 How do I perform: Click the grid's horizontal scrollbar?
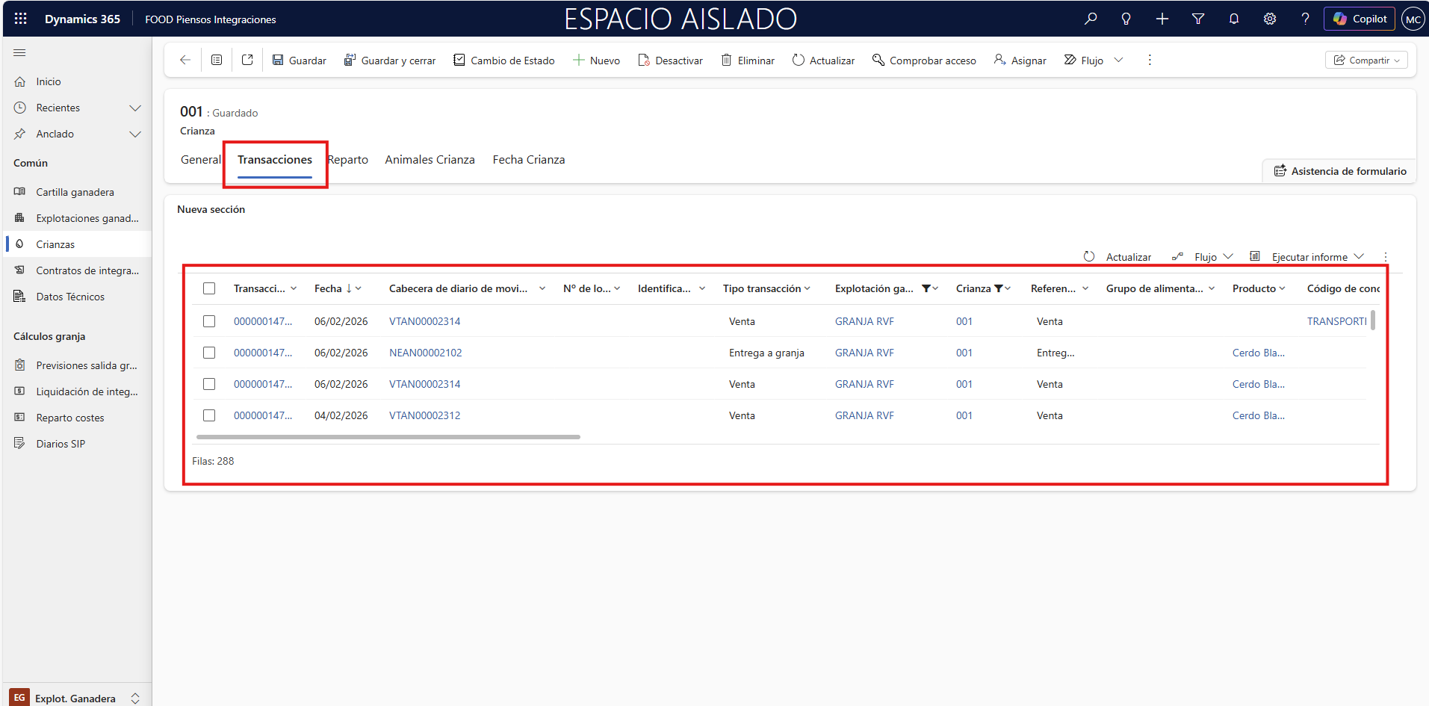(x=388, y=437)
